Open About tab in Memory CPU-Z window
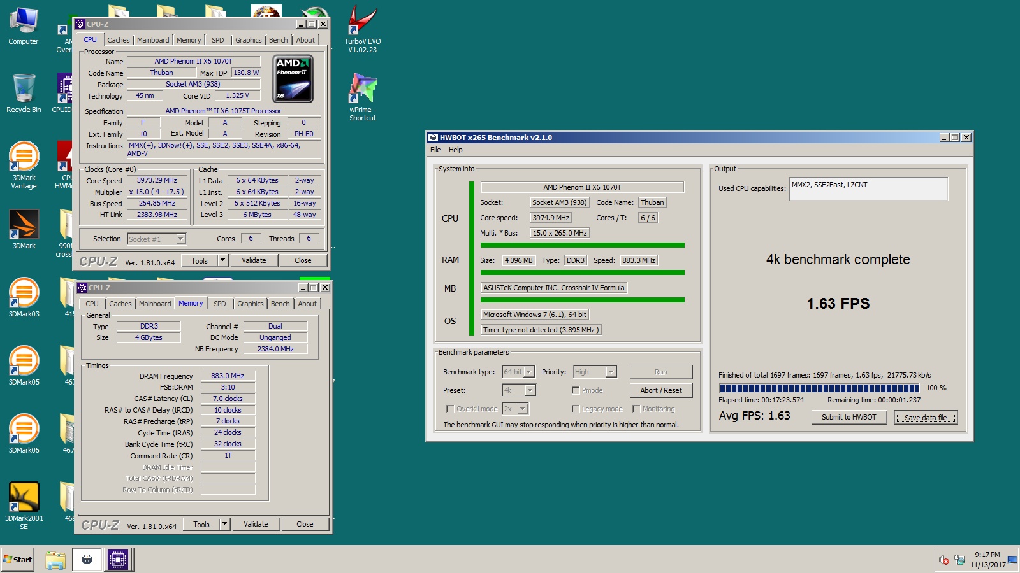 (x=307, y=304)
